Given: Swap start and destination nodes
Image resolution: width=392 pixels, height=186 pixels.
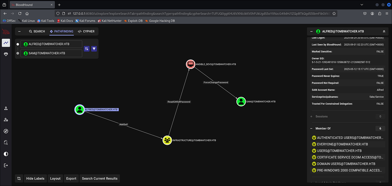Looking at the screenshot, I should 87,49.
